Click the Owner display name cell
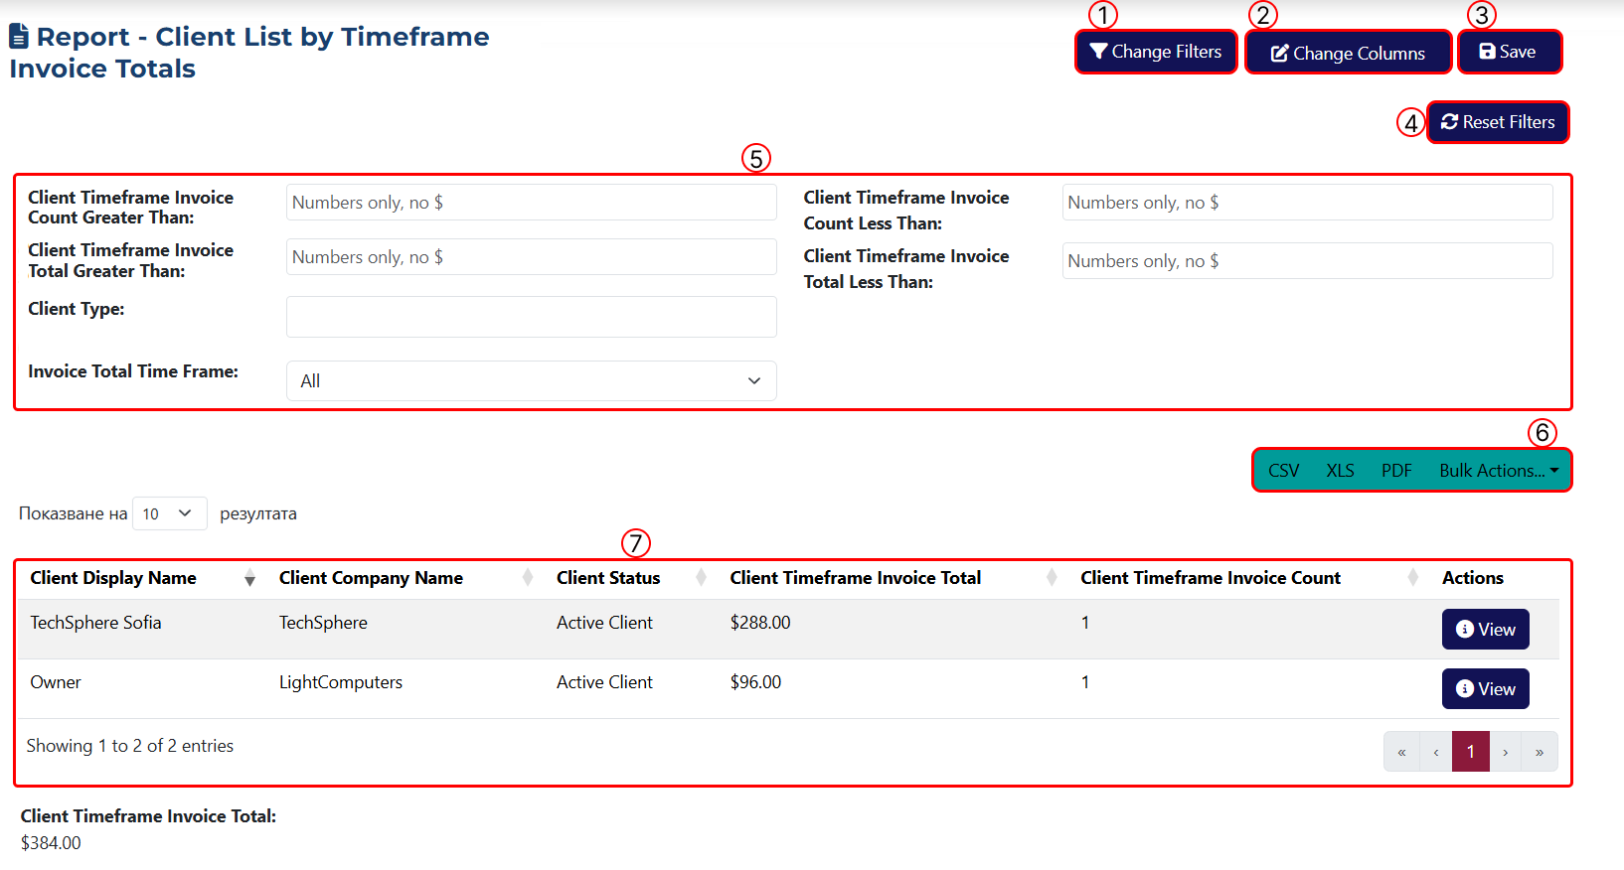The width and height of the screenshot is (1624, 870). coord(56,682)
